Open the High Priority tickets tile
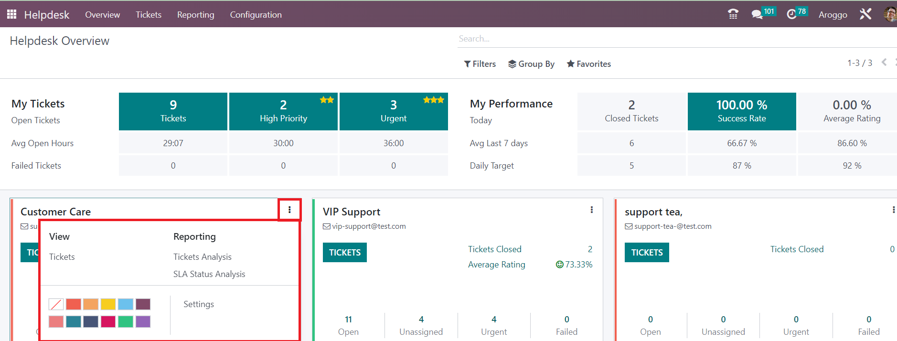This screenshot has height=341, width=897. tap(283, 111)
